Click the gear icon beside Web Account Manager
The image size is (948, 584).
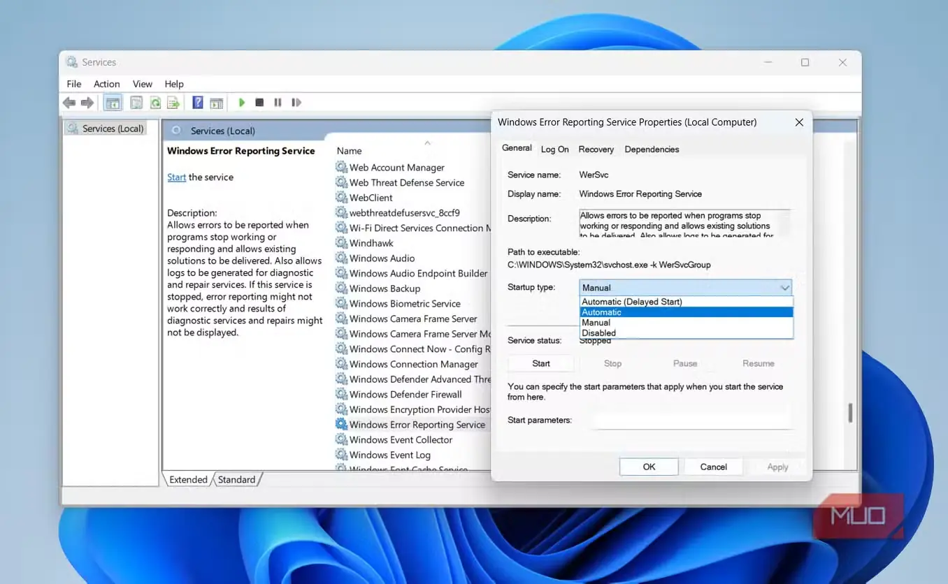click(341, 167)
